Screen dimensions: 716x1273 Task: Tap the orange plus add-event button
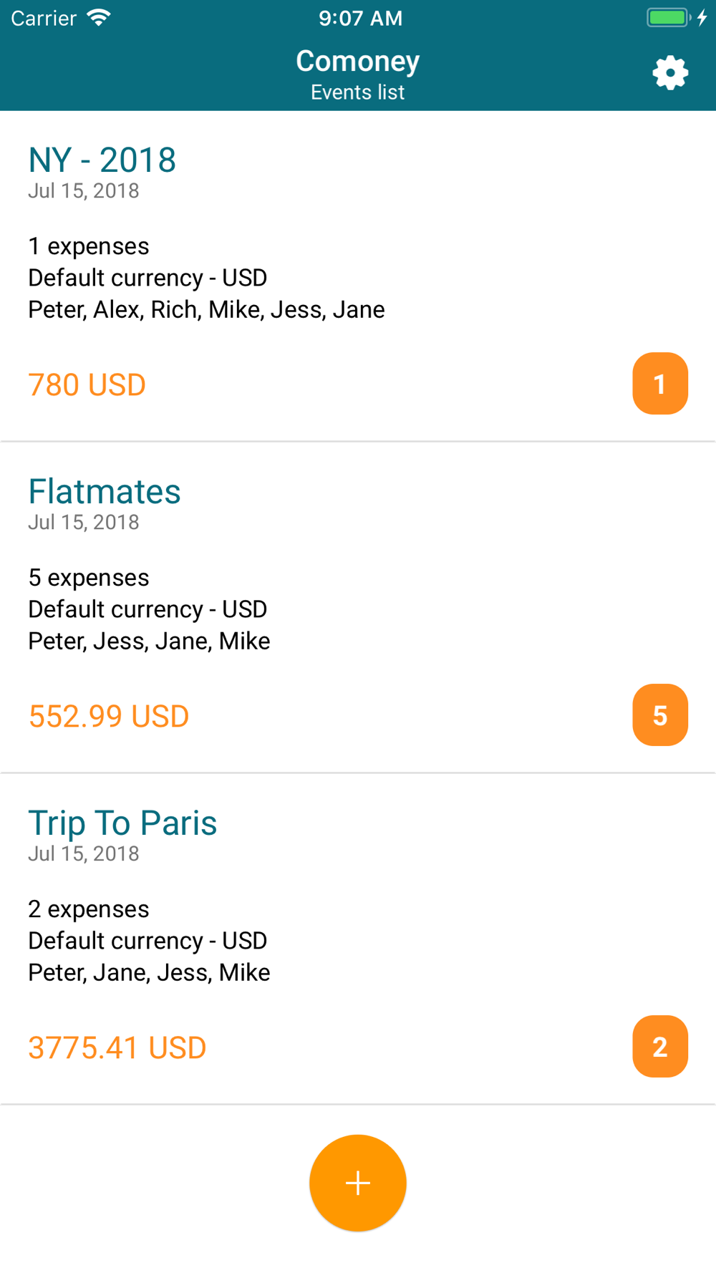tap(358, 1183)
